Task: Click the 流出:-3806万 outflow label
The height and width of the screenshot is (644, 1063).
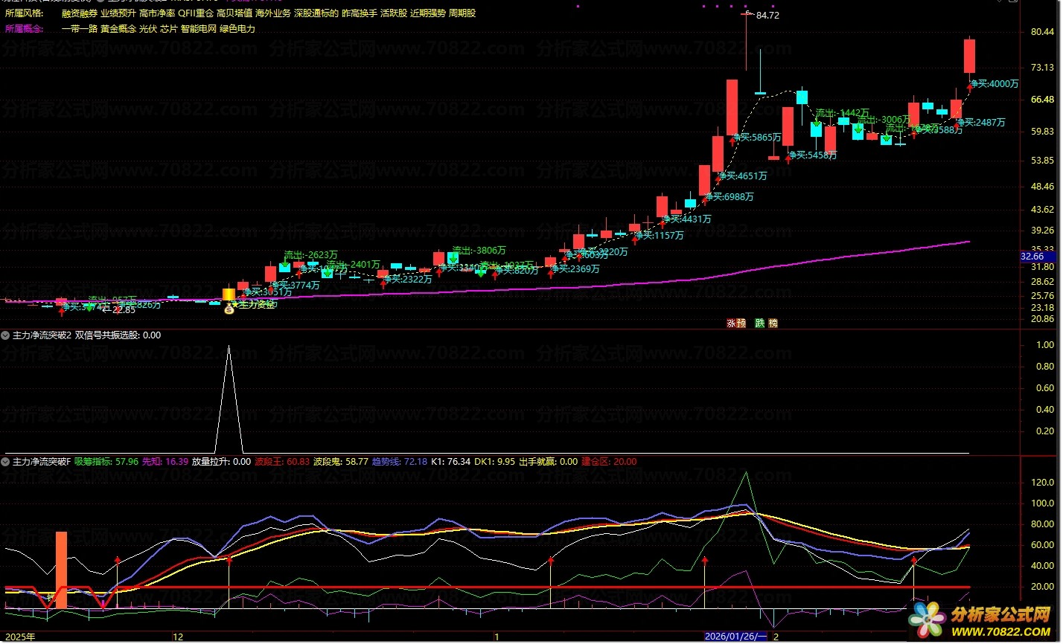Action: click(479, 251)
